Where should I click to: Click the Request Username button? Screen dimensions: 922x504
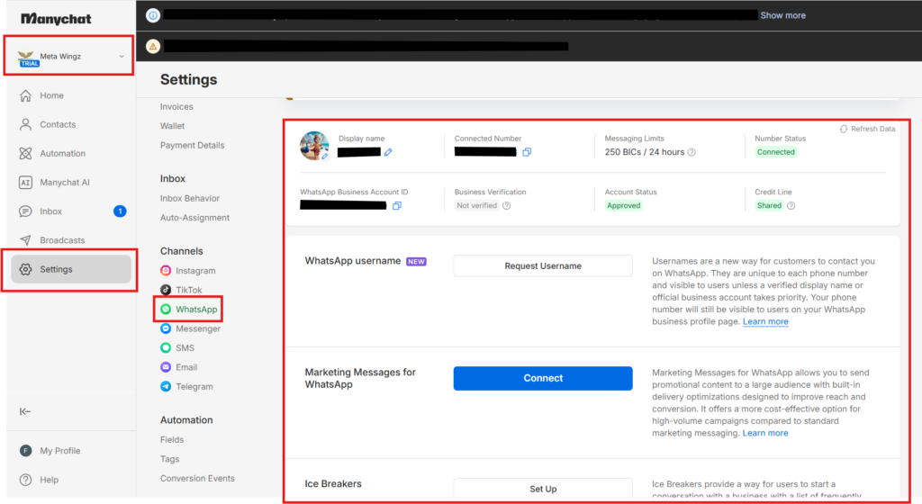[543, 266]
